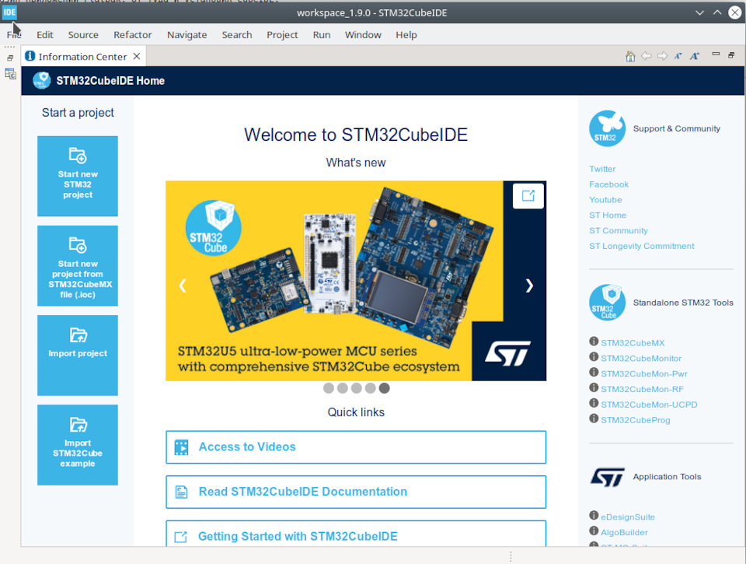Viewport: 746px width, 564px height.
Task: Click the Home icon in the Information Center toolbar
Action: (629, 55)
